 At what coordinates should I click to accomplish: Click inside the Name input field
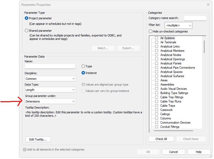[x=50, y=66]
